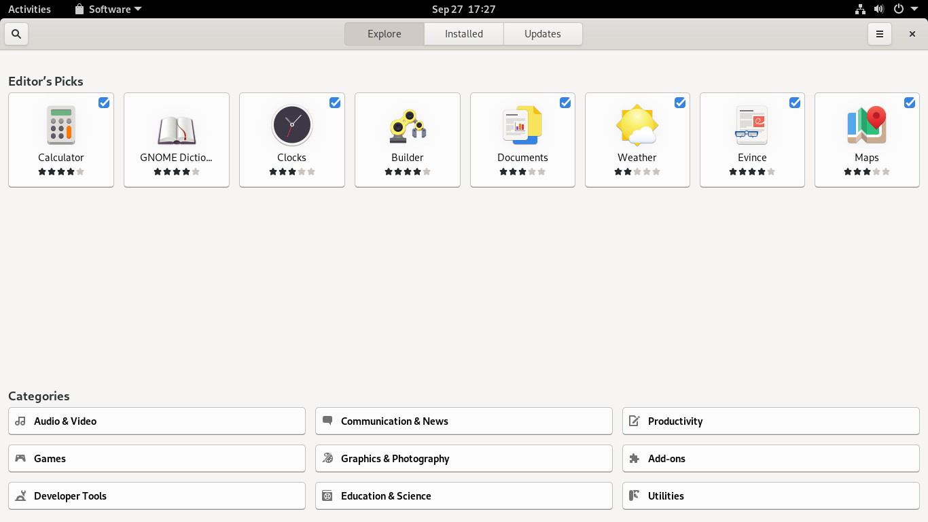Browse the Education & Science category
The width and height of the screenshot is (928, 522).
(464, 496)
